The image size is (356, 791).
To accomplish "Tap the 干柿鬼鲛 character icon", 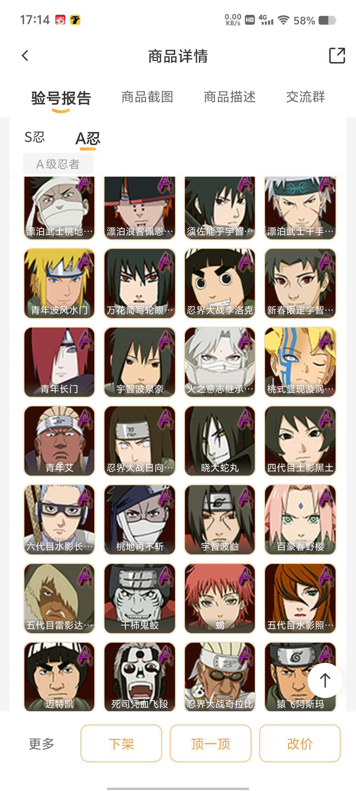I will (x=140, y=599).
